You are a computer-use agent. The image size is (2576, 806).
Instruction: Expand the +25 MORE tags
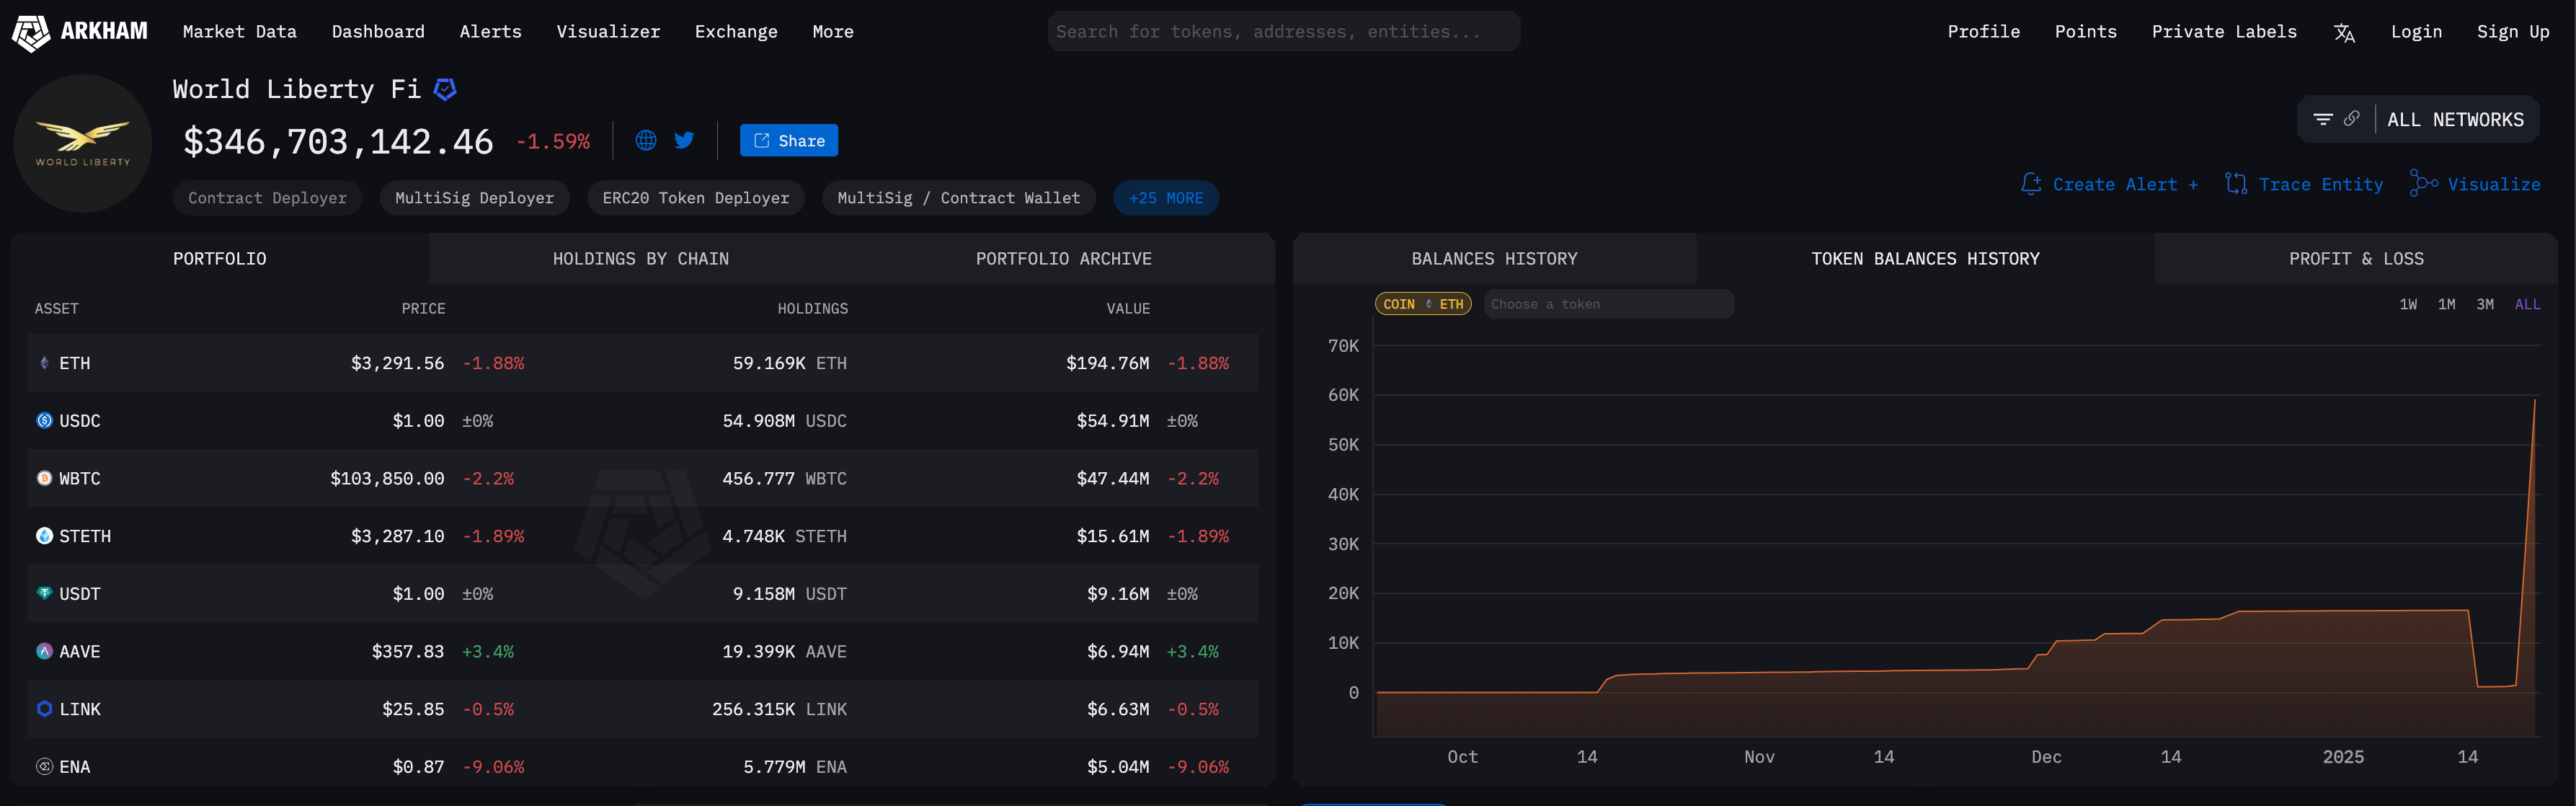click(x=1166, y=198)
